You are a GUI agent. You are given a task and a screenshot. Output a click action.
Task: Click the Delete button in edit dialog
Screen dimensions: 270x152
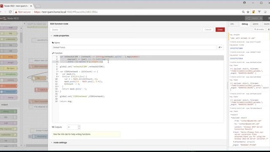coord(55,30)
